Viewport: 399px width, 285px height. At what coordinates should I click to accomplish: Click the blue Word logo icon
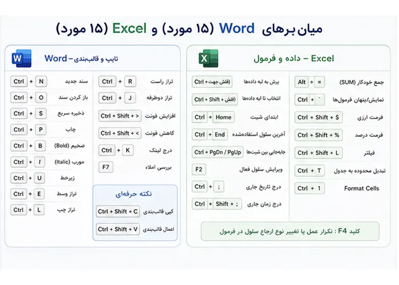click(22, 58)
